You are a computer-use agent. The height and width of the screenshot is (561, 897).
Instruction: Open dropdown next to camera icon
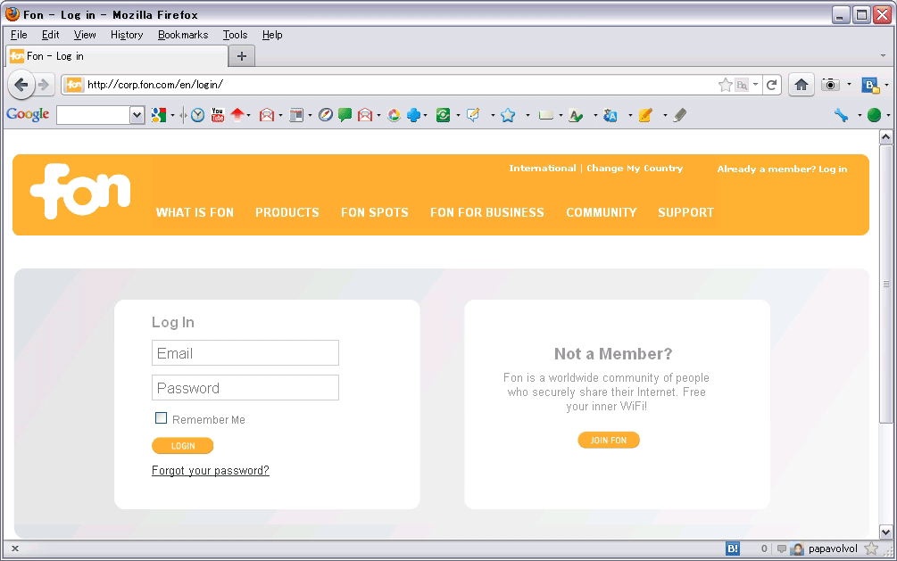coord(849,85)
